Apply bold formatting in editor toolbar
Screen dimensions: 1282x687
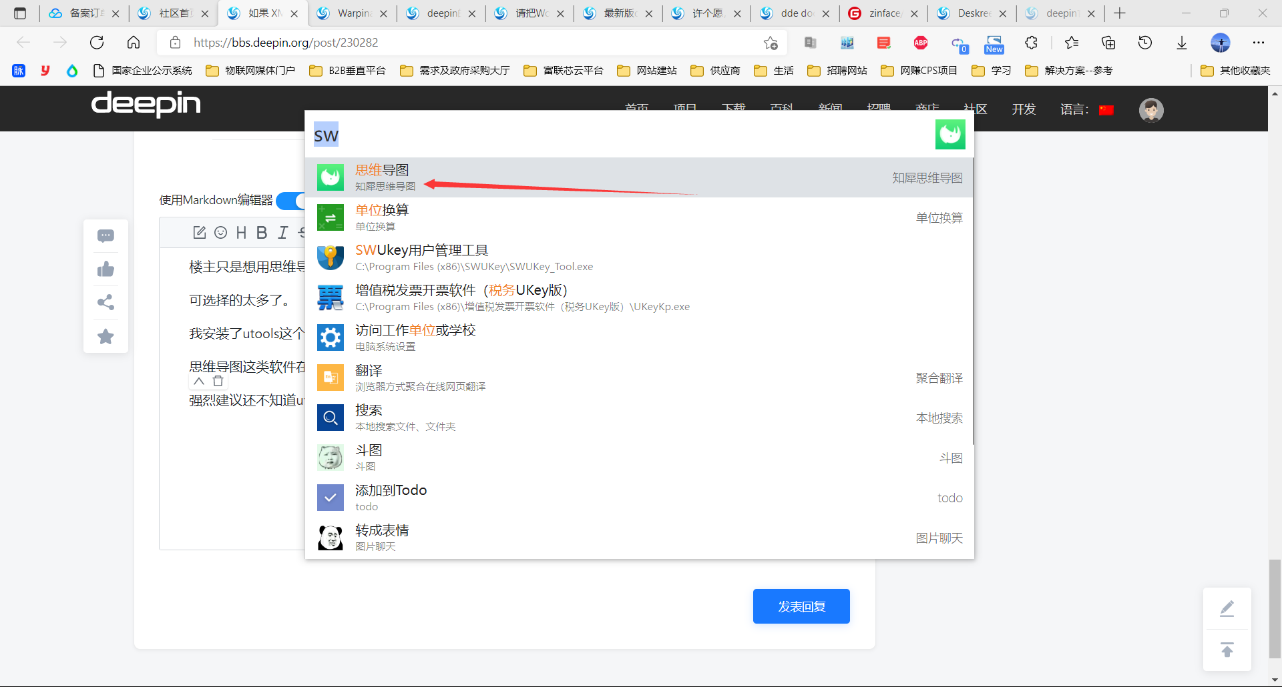tap(262, 232)
